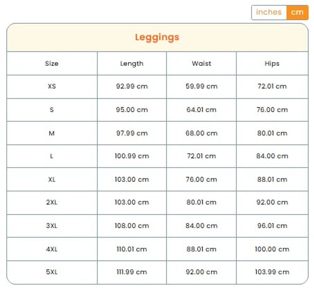The height and width of the screenshot is (292, 314).
Task: Select the S size row label
Action: pos(52,110)
